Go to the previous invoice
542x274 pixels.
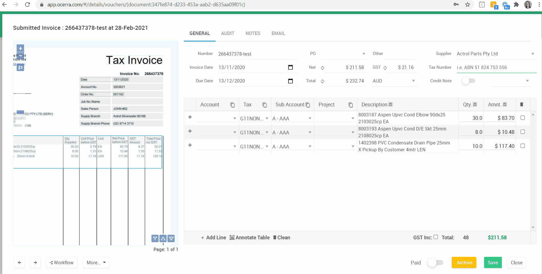point(20,263)
